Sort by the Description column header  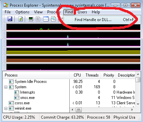tap(126, 75)
